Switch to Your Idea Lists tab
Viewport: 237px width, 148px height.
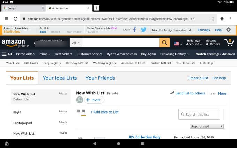(x=60, y=78)
